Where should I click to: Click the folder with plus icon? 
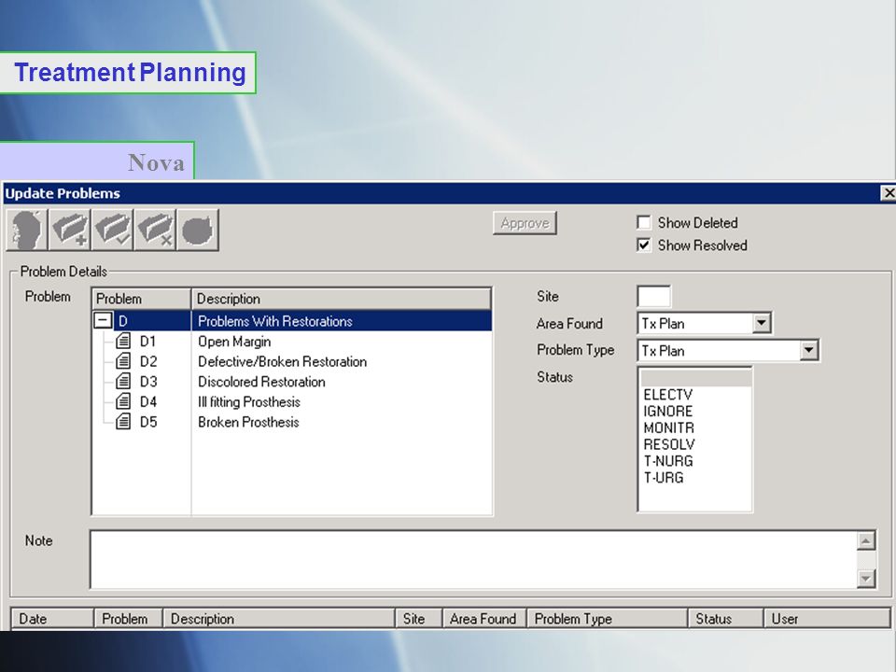pyautogui.click(x=70, y=230)
